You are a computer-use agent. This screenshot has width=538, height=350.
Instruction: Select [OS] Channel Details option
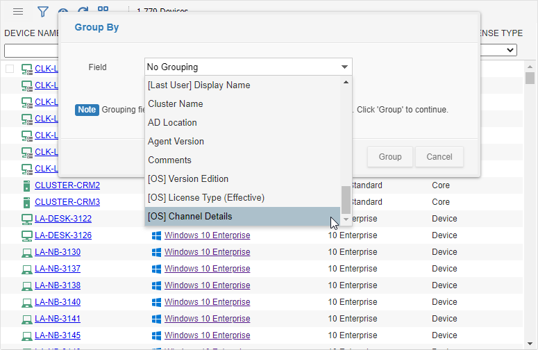[242, 217]
